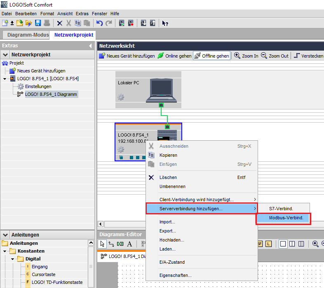Collapse the Netzwerkprojekt section chevron
Screen dimensions: 324x288
[x=5, y=55]
